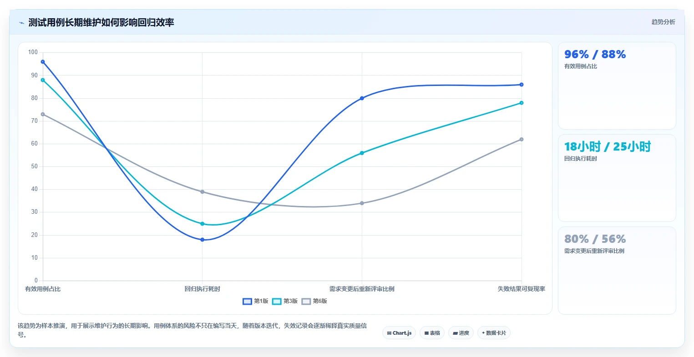Open the 80% / 56% 需求变更后重新评审比例 card
The image size is (694, 357).
pyautogui.click(x=617, y=271)
